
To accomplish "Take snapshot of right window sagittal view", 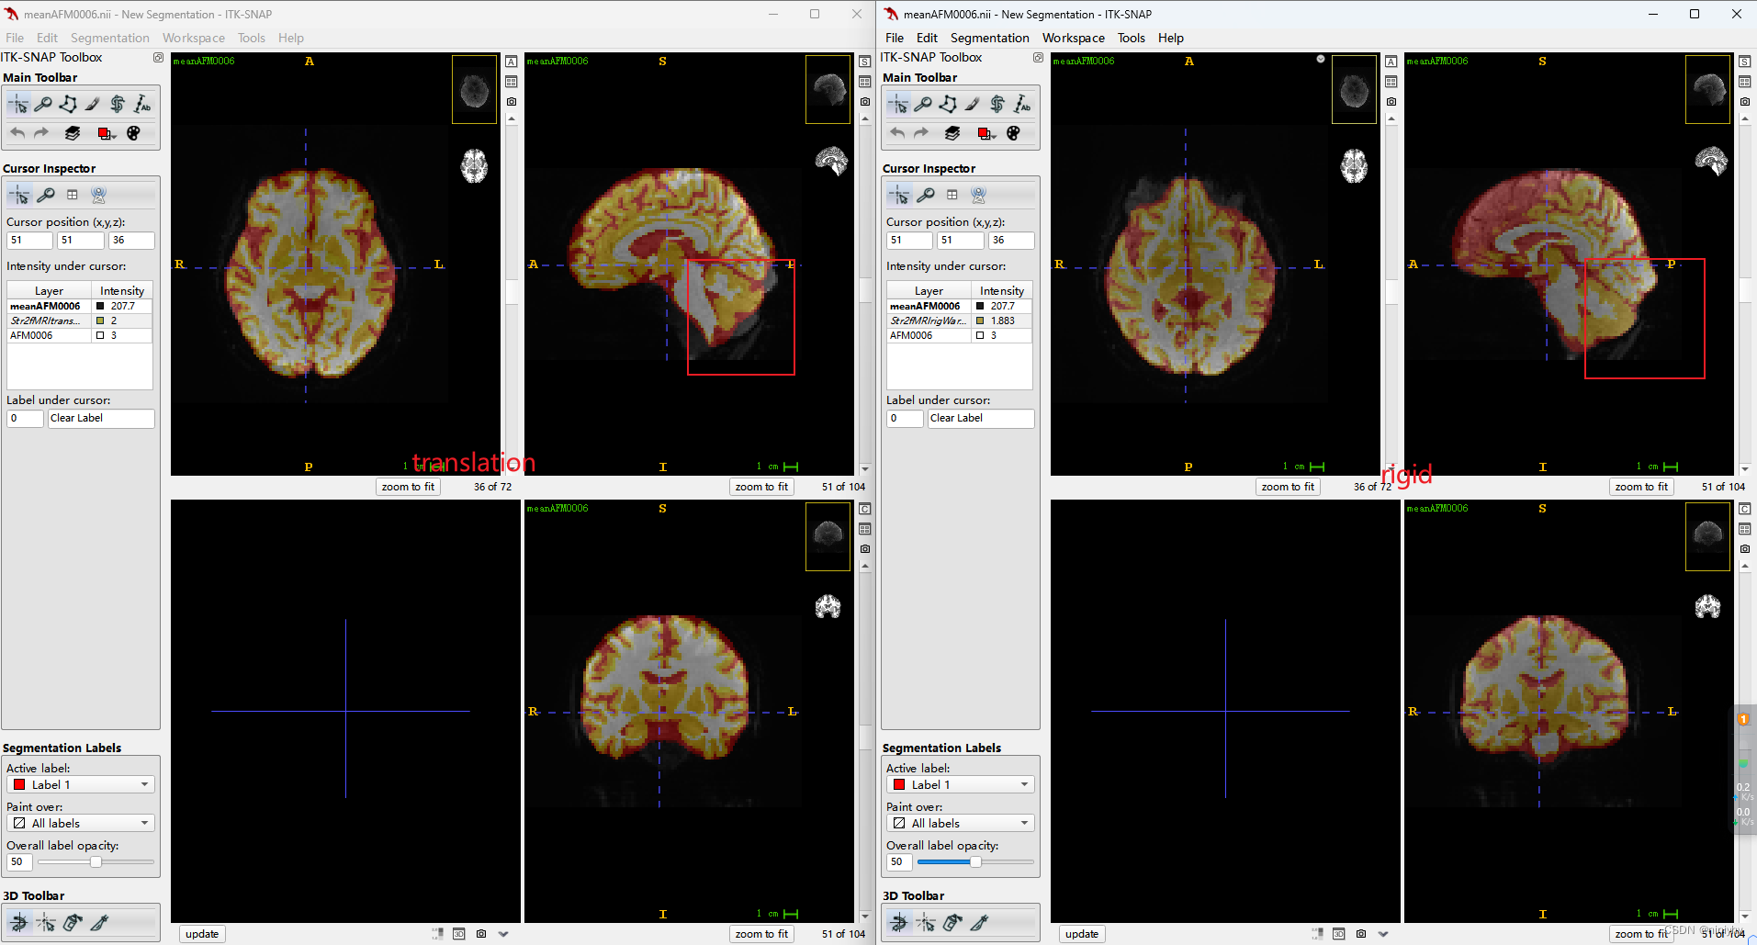I will point(1745,102).
